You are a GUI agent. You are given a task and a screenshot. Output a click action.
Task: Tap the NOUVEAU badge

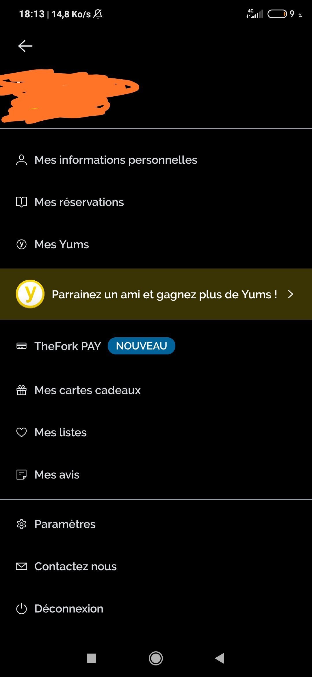[x=141, y=346]
